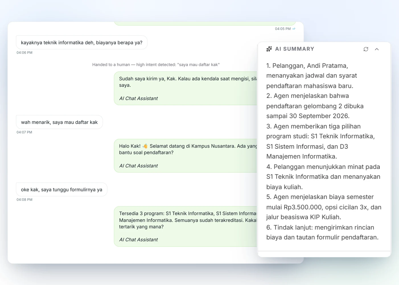Viewport: 399px width, 285px height.
Task: Click the "AI SUMMARY" panel title
Action: click(295, 49)
